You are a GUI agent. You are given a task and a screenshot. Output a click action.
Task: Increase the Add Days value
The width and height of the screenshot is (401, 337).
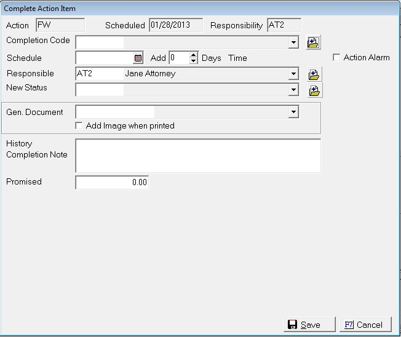[193, 55]
